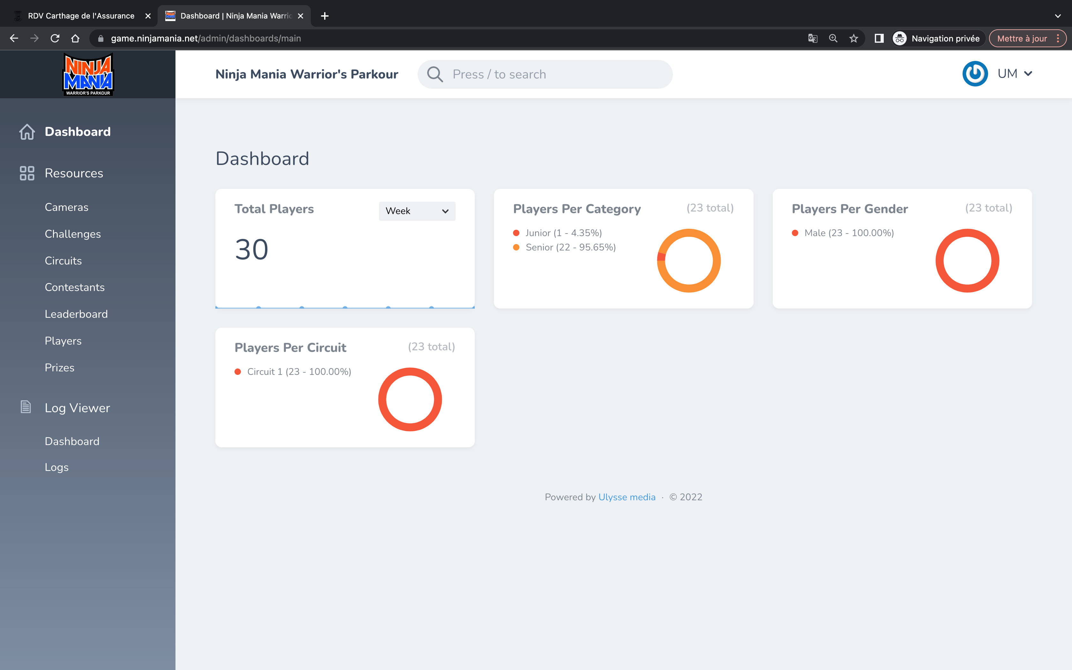Click the Total Players value 30

coord(252,249)
